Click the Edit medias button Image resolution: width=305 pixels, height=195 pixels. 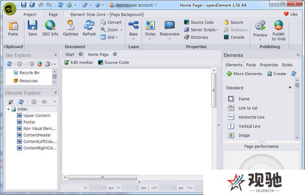point(79,62)
